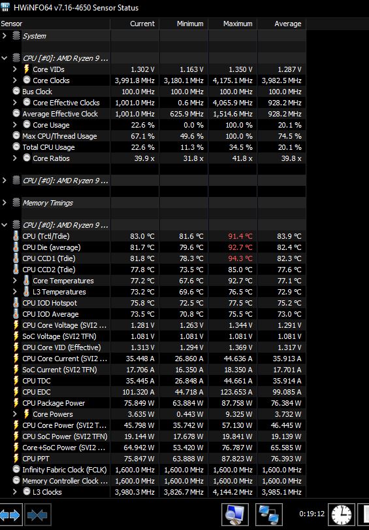Click thermometer icon beside CPU (Tctl/Tdie)
Screen dimensions: 369x530
click(x=16, y=236)
